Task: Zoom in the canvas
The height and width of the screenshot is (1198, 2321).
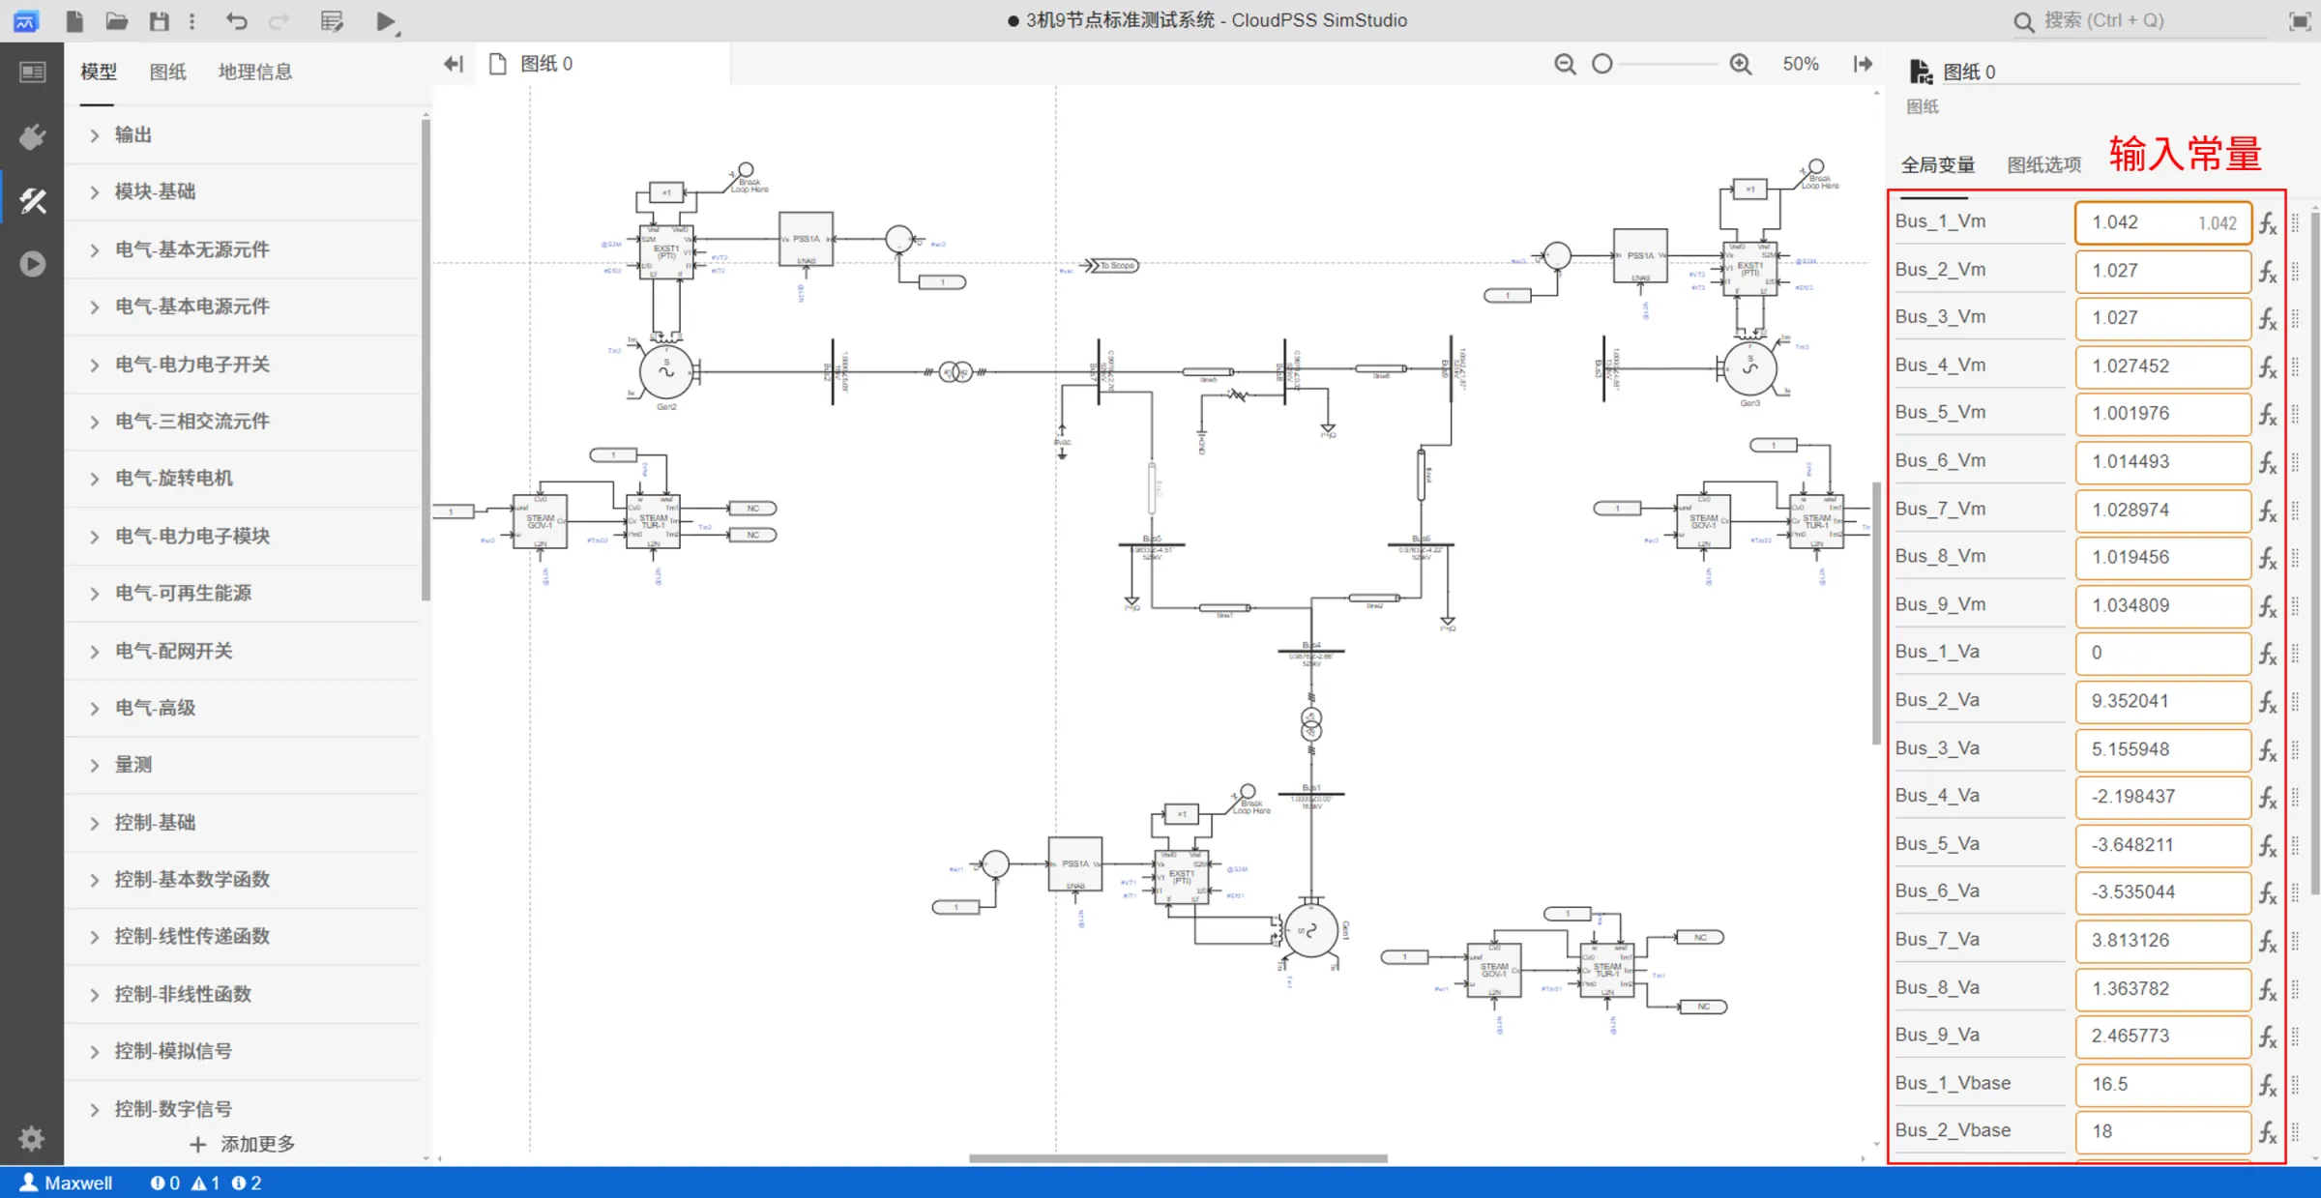Action: [x=1741, y=64]
